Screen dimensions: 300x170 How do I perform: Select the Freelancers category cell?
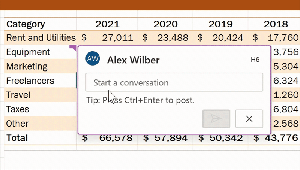coord(40,81)
